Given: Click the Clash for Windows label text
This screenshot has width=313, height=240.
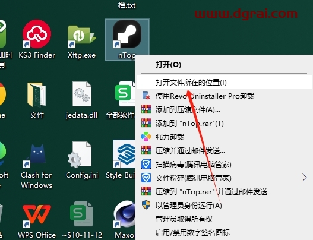Looking at the screenshot, I should pyautogui.click(x=37, y=180).
